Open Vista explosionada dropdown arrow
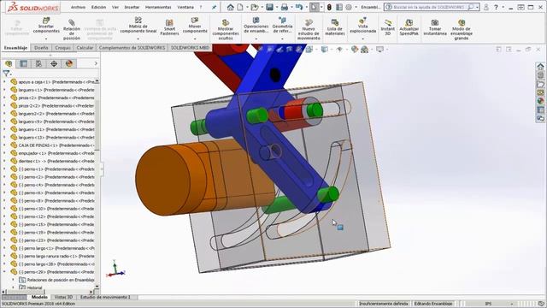547x308 pixels. (362, 38)
